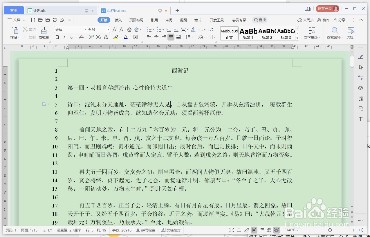Viewport: 370px width, 237px height.
Task: Toggle eye protection mode icon in status bar
Action: click(x=277, y=230)
